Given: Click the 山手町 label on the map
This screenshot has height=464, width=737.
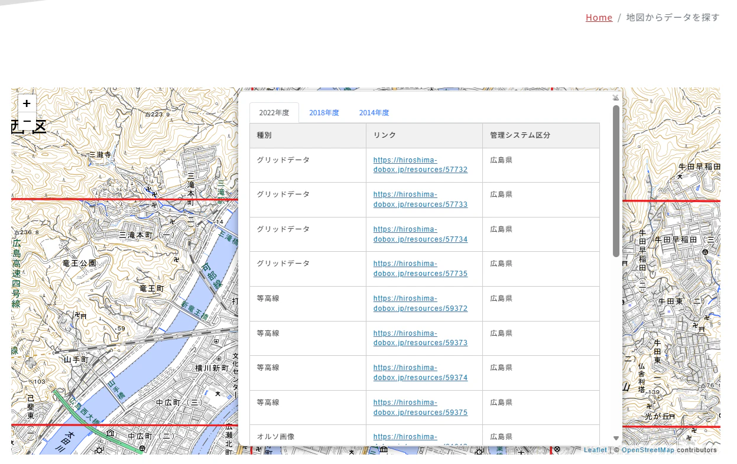Looking at the screenshot, I should coord(76,359).
